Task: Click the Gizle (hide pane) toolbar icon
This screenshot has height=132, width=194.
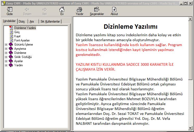Action: (10, 10)
